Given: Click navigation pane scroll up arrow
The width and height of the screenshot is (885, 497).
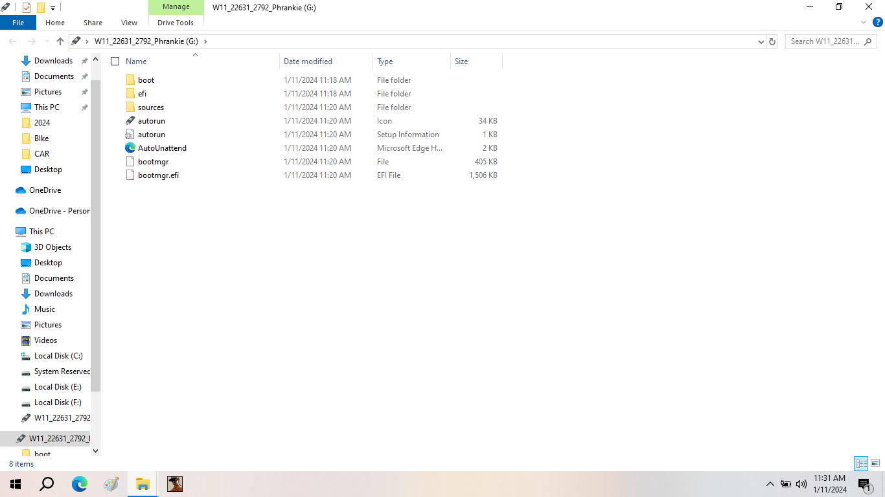Looking at the screenshot, I should click(x=96, y=60).
